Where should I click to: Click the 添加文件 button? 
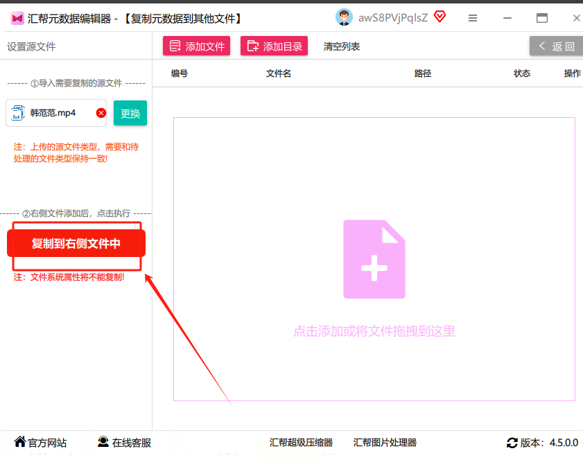pyautogui.click(x=196, y=46)
